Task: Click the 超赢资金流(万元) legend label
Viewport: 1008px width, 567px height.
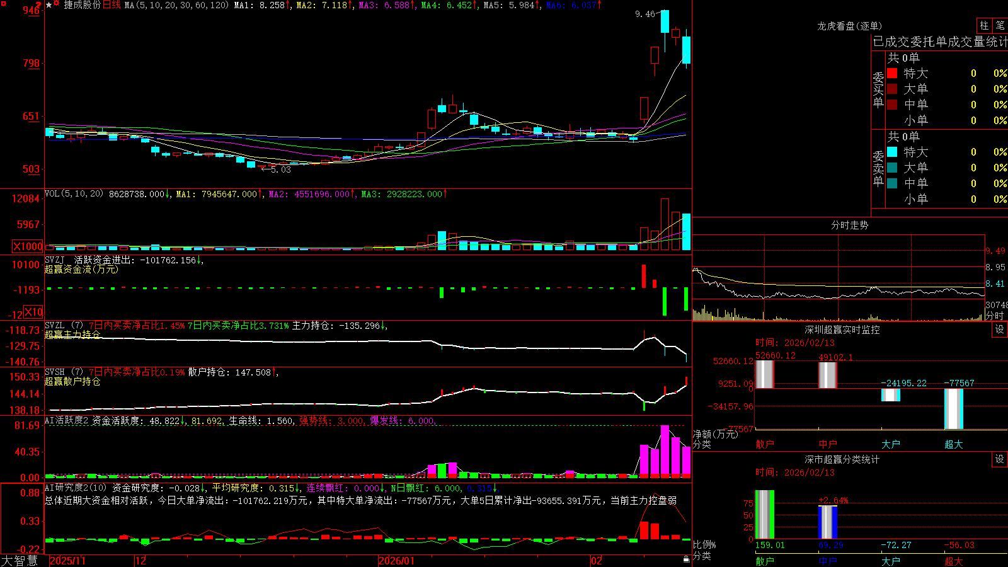Action: [81, 269]
